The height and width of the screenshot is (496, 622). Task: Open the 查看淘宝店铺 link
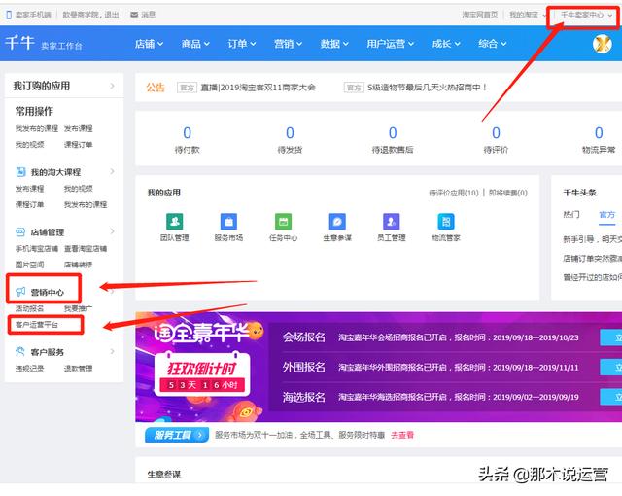tap(86, 248)
